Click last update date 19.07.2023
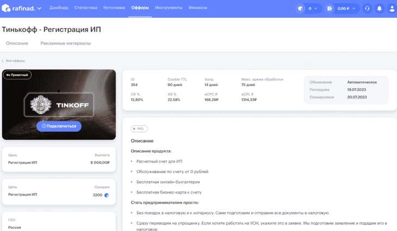 [357, 89]
